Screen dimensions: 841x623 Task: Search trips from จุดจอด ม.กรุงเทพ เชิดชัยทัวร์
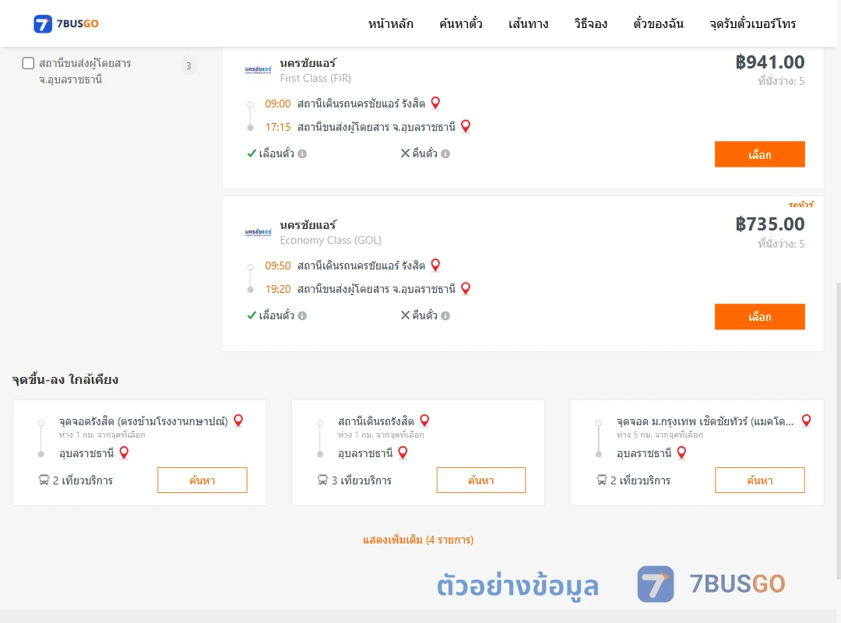tap(759, 480)
